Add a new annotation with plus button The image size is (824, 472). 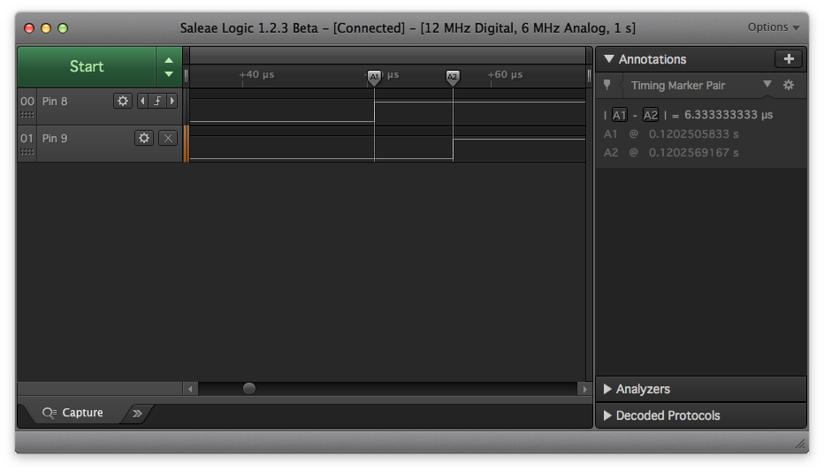coord(789,59)
